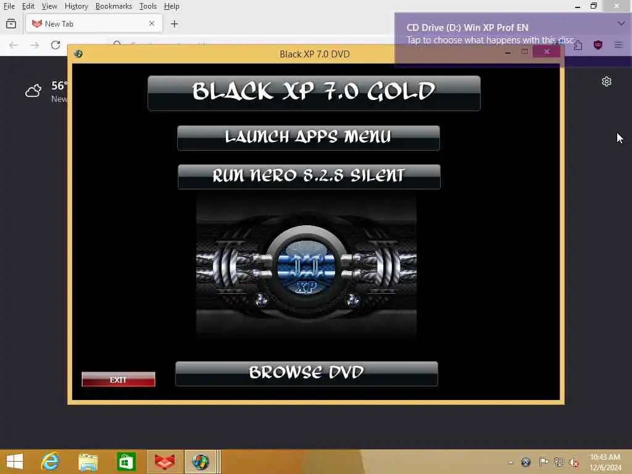Image resolution: width=632 pixels, height=474 pixels.
Task: Open File Explorer from taskbar
Action: (x=88, y=462)
